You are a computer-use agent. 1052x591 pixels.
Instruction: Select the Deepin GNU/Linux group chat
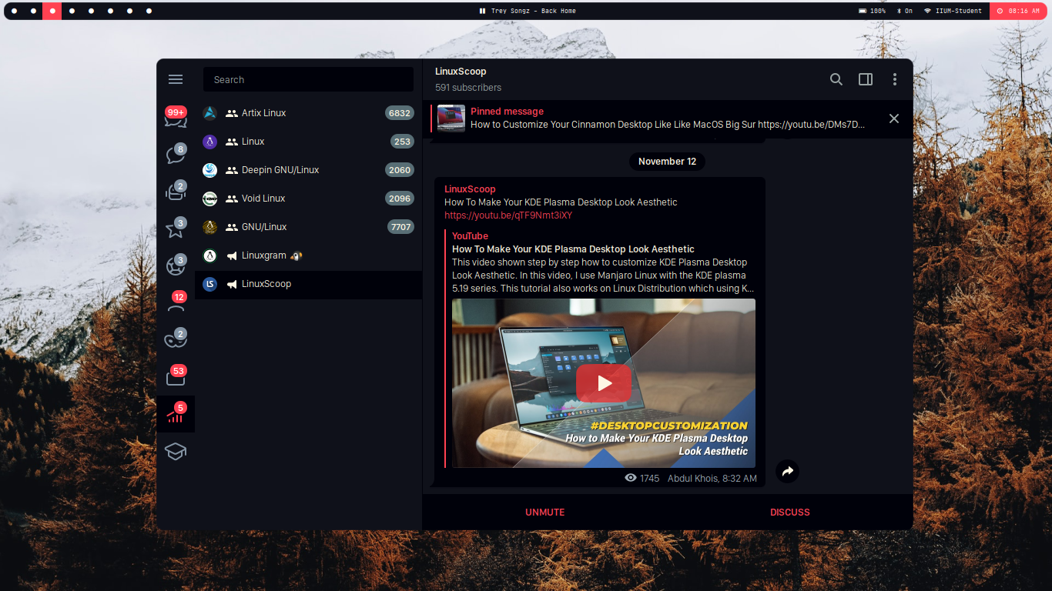coord(308,170)
